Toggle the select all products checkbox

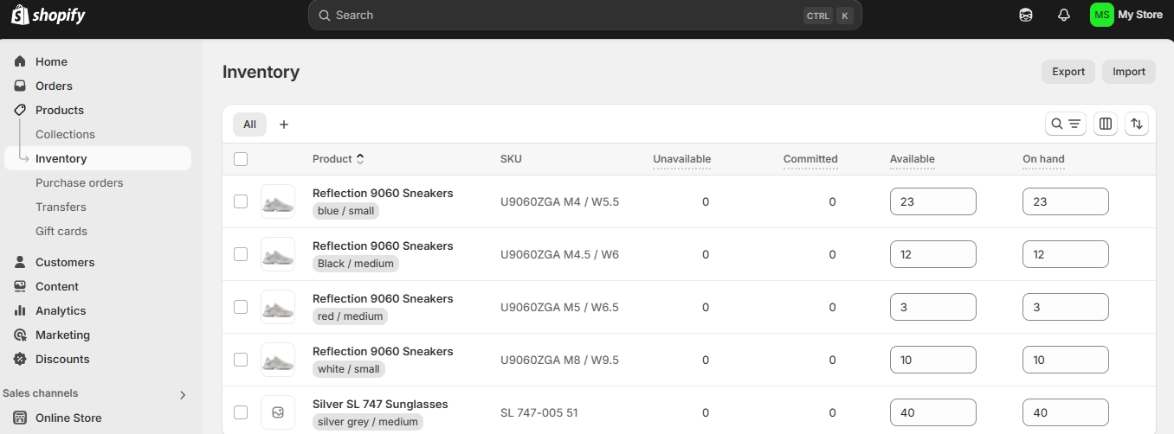(241, 159)
